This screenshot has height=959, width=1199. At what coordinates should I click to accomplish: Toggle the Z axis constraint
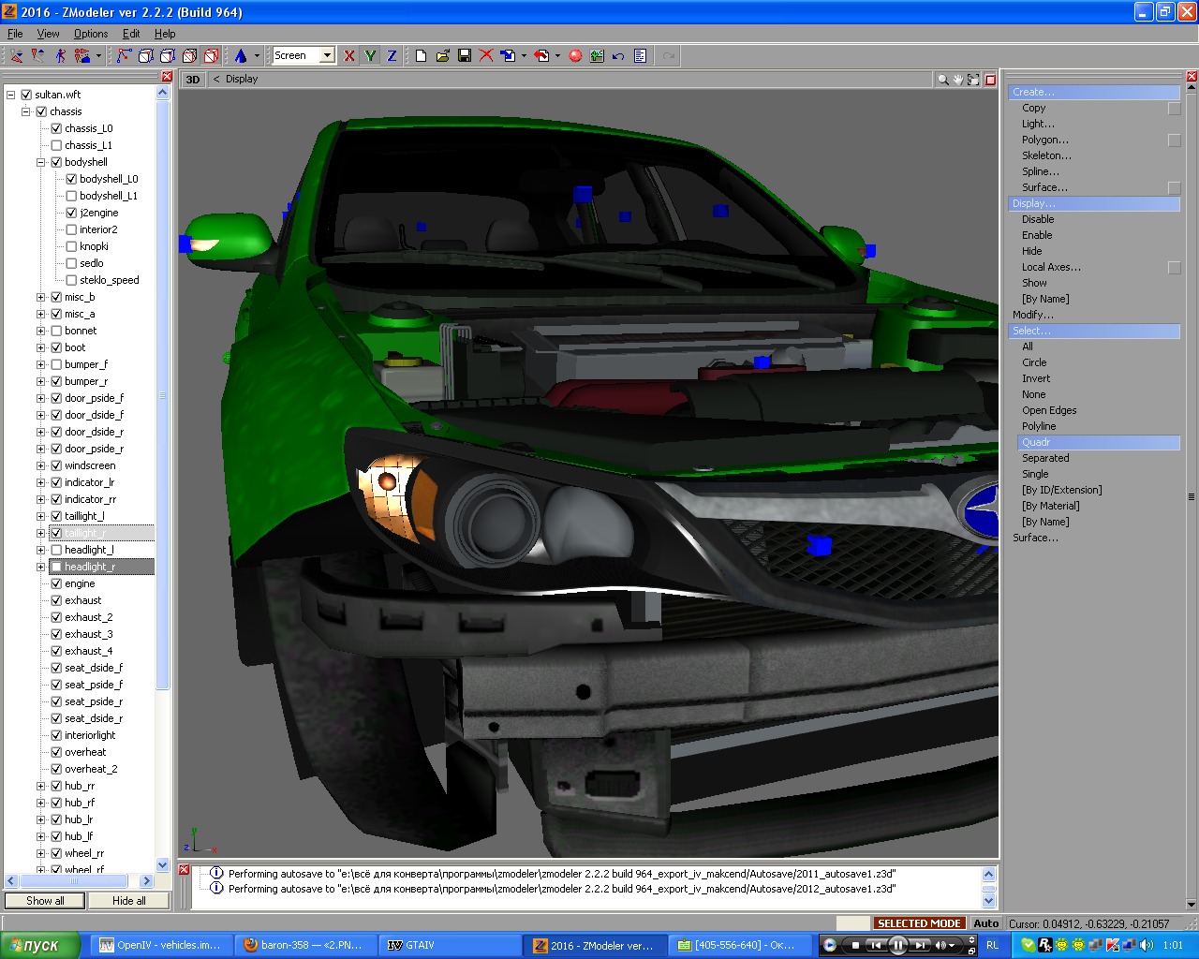(x=392, y=56)
